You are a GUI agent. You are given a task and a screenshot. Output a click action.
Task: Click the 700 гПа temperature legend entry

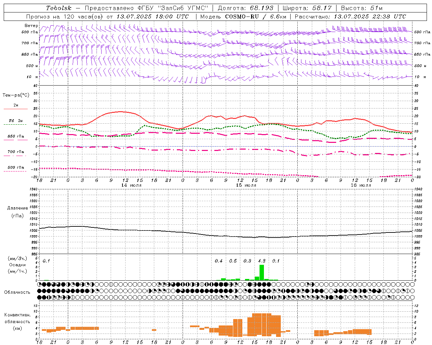pyautogui.click(x=16, y=153)
